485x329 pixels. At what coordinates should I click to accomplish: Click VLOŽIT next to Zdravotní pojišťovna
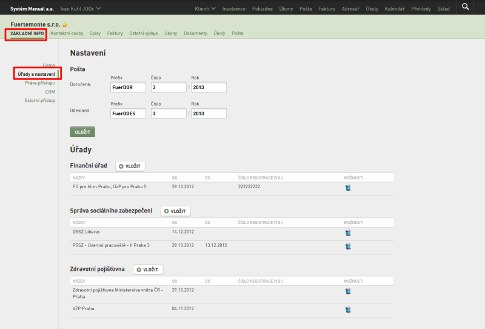coord(148,270)
